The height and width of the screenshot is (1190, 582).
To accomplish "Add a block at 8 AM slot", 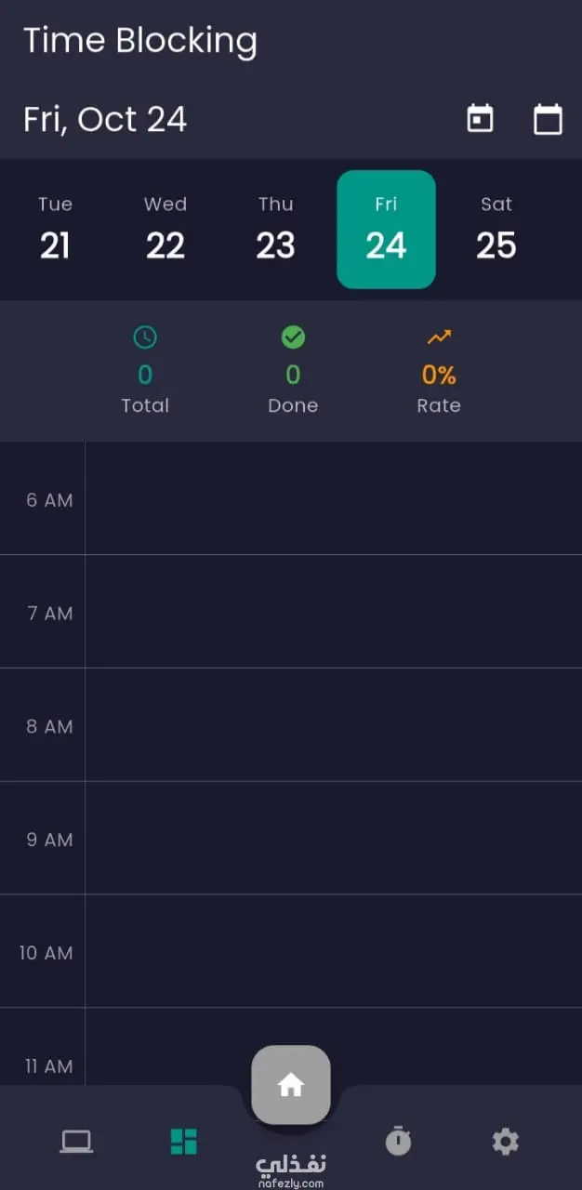I will 333,725.
